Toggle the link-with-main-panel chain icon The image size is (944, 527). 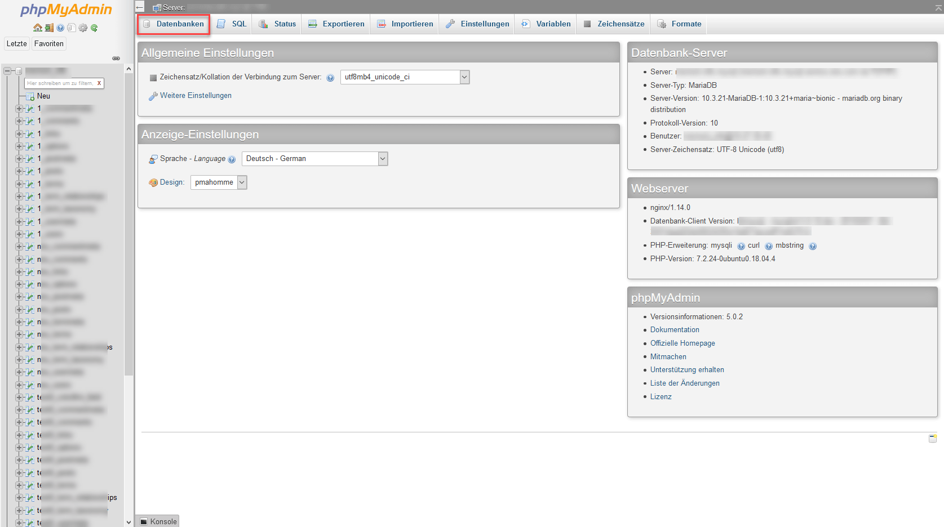click(x=116, y=58)
